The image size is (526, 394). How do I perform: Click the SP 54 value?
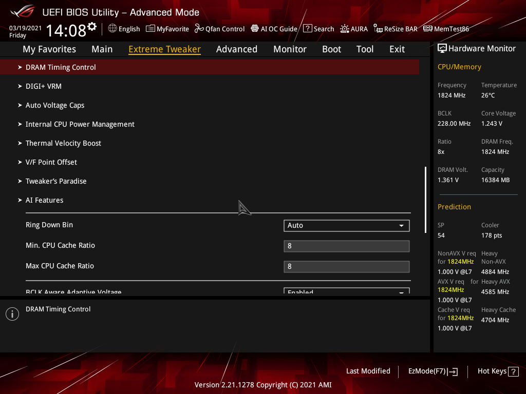pyautogui.click(x=441, y=235)
